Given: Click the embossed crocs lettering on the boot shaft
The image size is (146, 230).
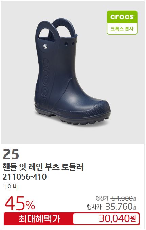Looking at the screenshot, I should coord(45,81).
